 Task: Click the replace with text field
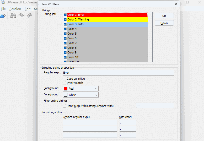155,106
